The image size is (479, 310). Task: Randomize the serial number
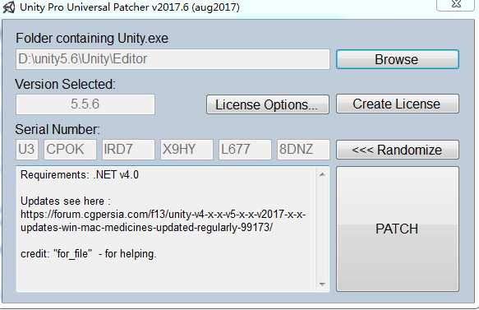click(x=398, y=150)
